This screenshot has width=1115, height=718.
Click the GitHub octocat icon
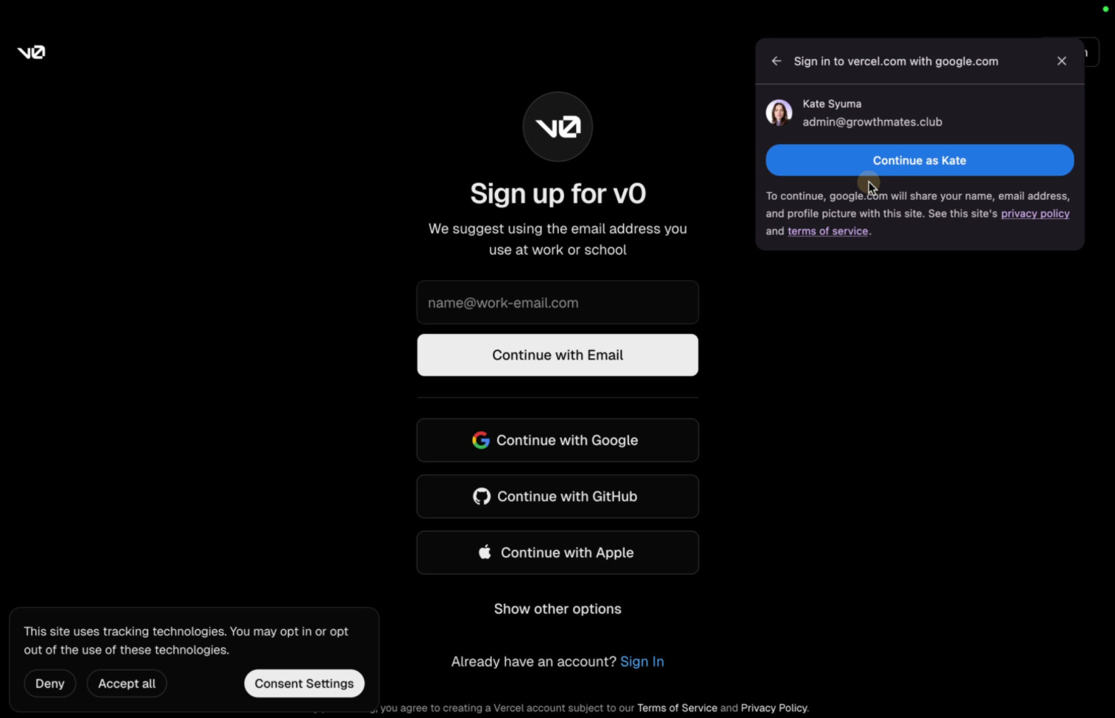click(482, 497)
